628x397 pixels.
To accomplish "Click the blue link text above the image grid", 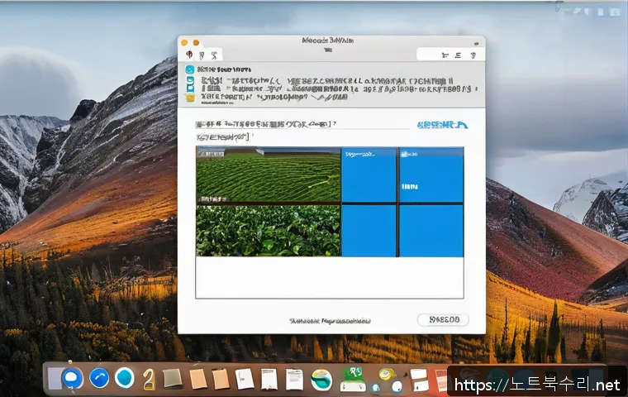I will click(442, 125).
